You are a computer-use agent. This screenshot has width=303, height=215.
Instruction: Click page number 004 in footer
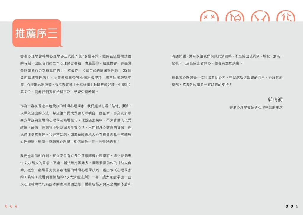coord(11,206)
